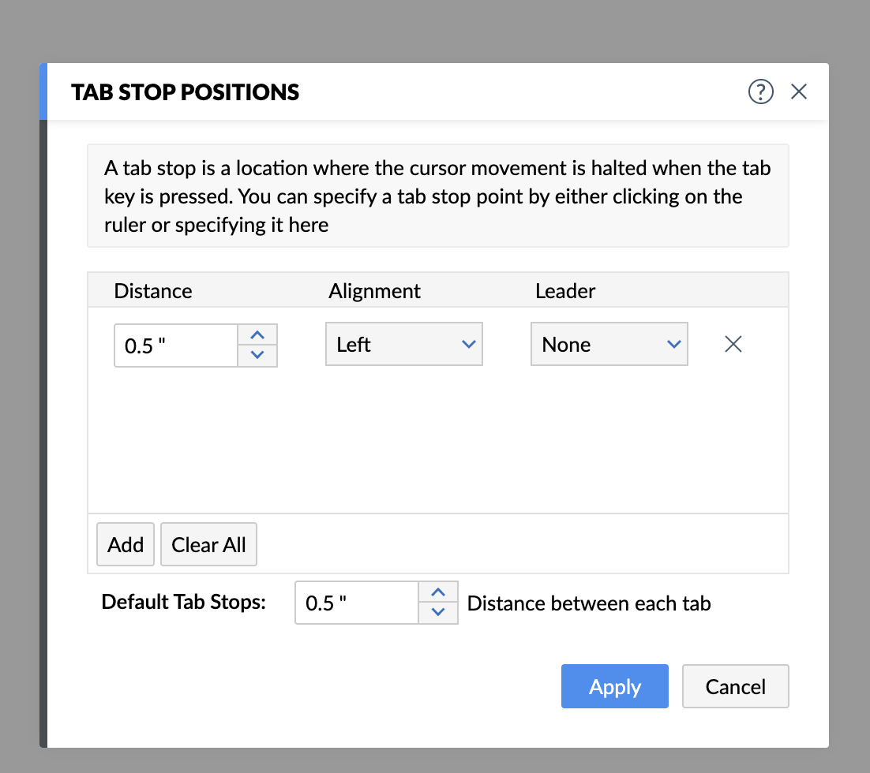870x773 pixels.
Task: Click the Leader column header
Action: click(x=565, y=291)
